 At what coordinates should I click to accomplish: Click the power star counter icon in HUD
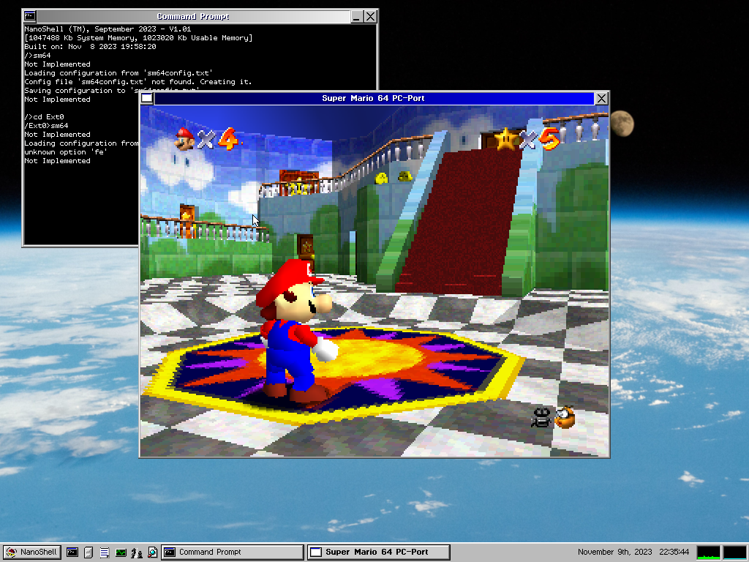(x=506, y=138)
